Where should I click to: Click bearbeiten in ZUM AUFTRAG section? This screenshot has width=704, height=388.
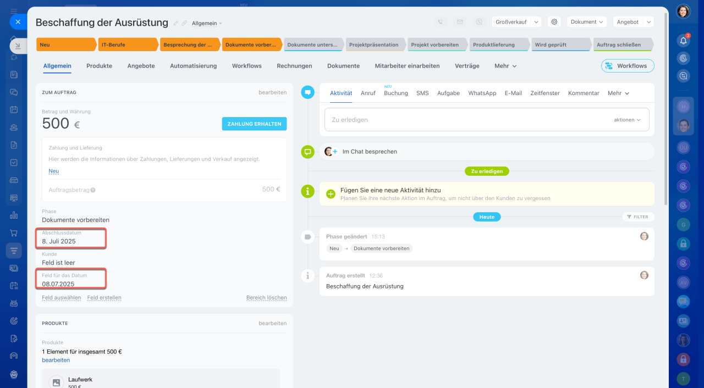point(273,92)
